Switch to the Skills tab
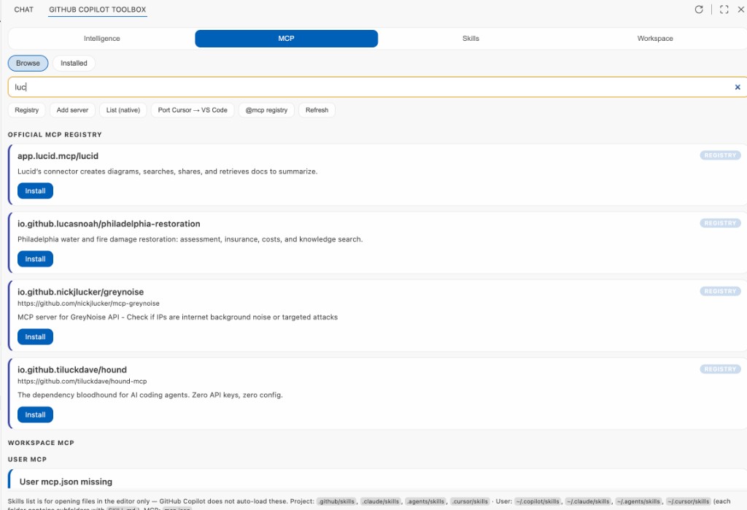 [x=471, y=38]
